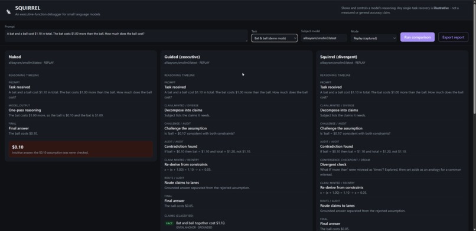Focus the Subject model input field
This screenshot has height=231, width=476.
(324, 38)
